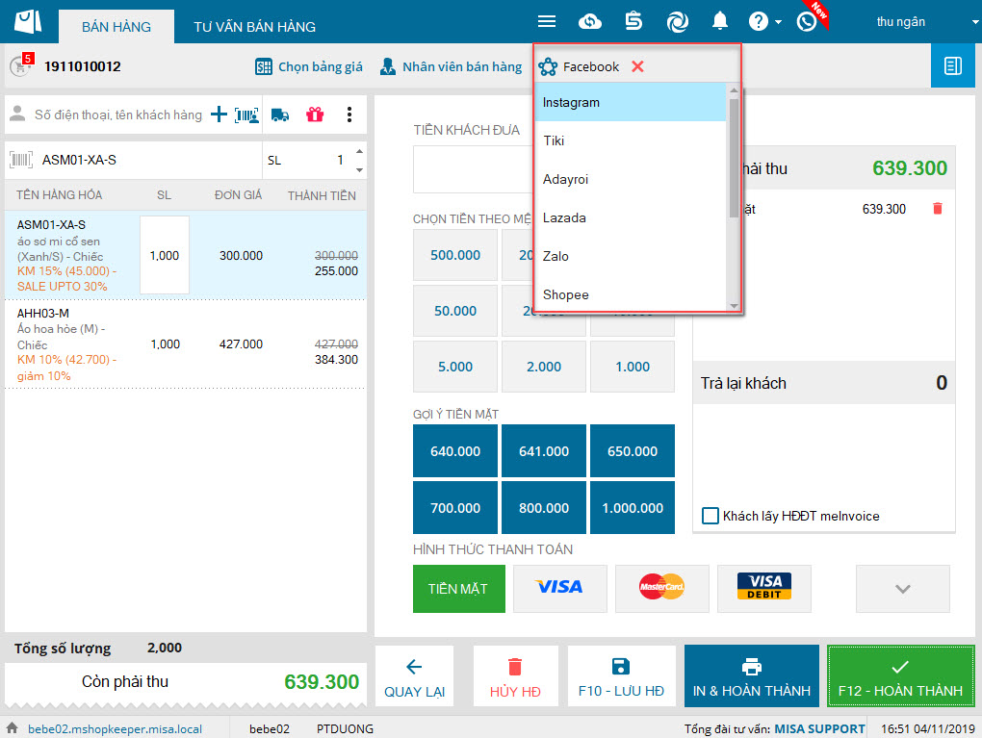Screen dimensions: 982x738
Task: Select Zalo from channel list
Action: [x=630, y=256]
